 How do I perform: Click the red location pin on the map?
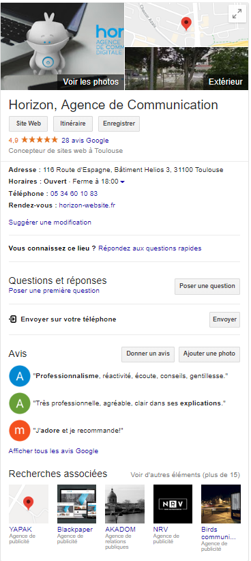point(186,24)
